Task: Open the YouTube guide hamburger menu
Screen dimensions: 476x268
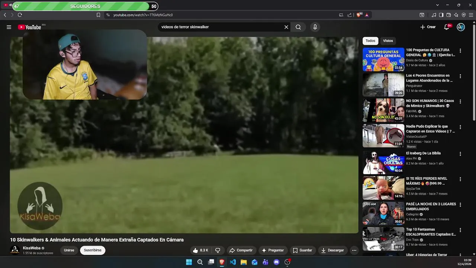Action: point(9,27)
